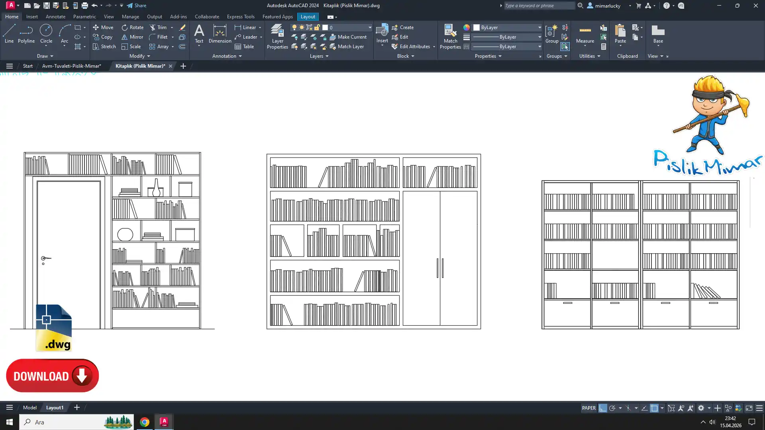Select the Text annotation tool

pyautogui.click(x=199, y=33)
